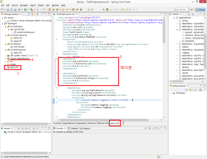Expand the exclusions node in Outline
207x159 pixels.
pyautogui.click(x=180, y=41)
